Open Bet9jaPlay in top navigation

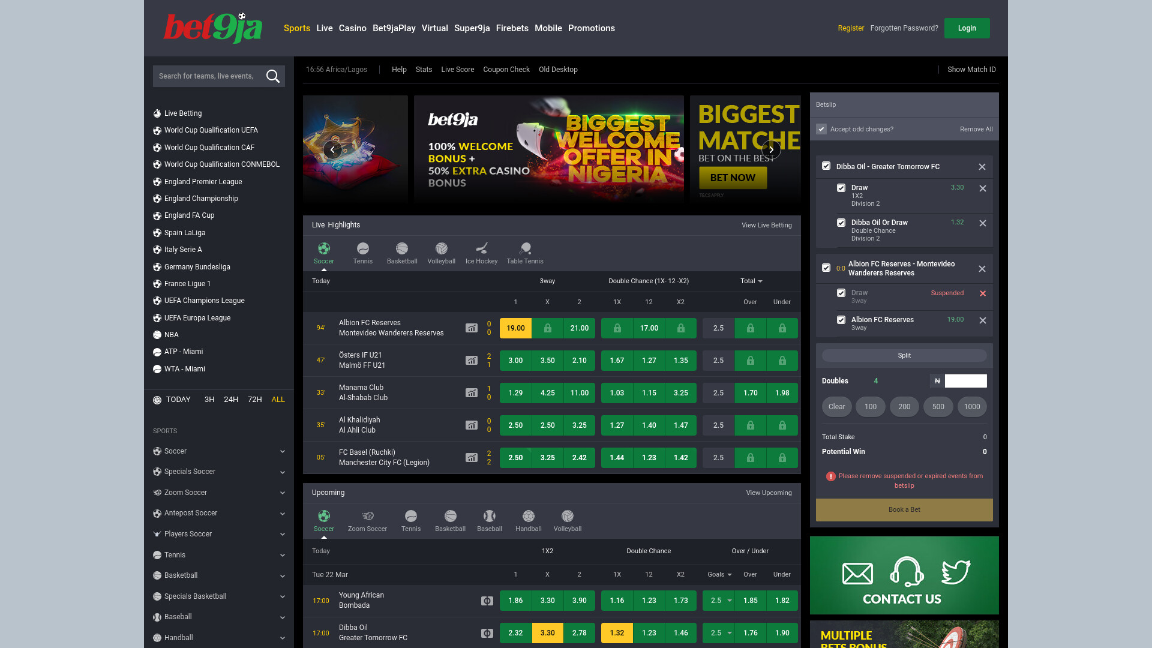[394, 28]
